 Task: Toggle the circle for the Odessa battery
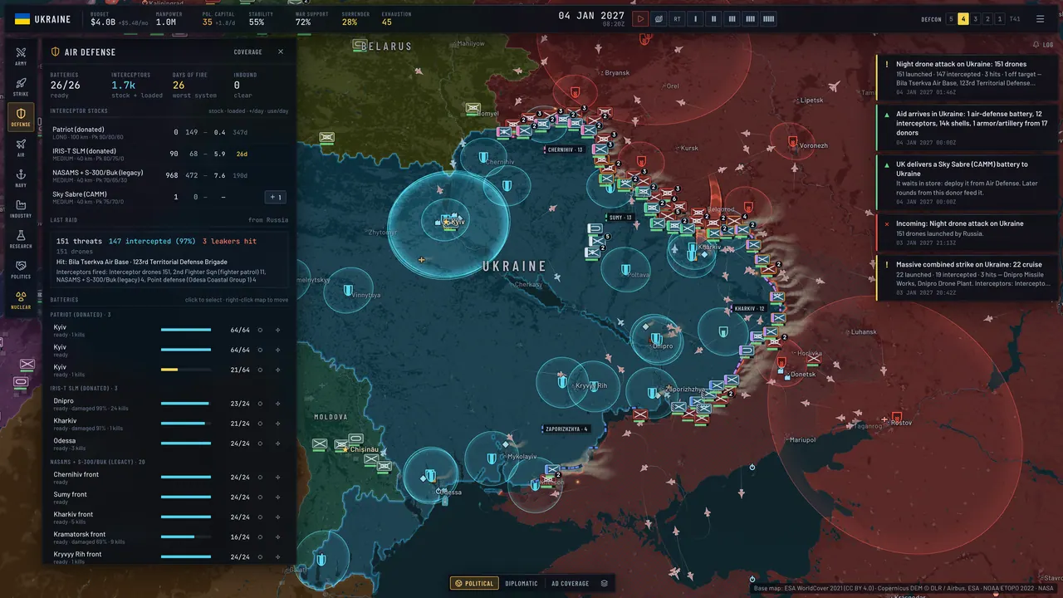[x=260, y=444]
